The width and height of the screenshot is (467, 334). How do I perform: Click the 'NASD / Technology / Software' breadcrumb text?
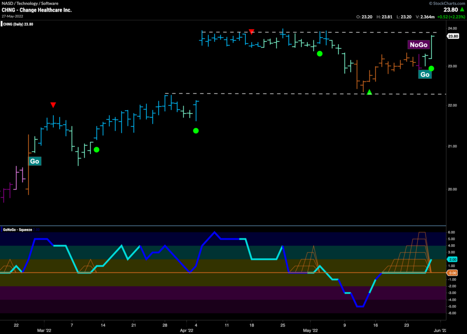tap(30, 3)
